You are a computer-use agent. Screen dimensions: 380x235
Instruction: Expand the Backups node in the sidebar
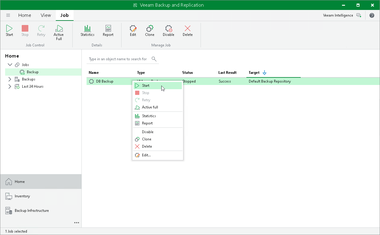point(9,79)
